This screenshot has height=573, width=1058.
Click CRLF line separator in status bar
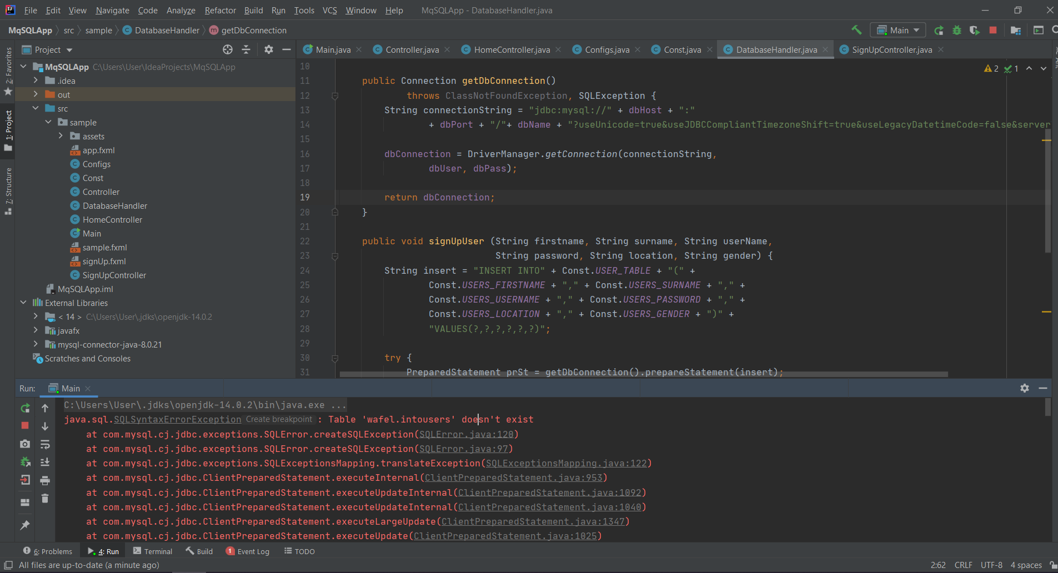tap(963, 565)
